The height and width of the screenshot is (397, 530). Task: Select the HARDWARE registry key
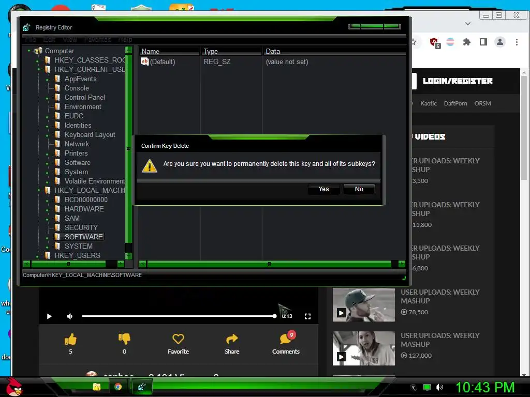click(84, 209)
